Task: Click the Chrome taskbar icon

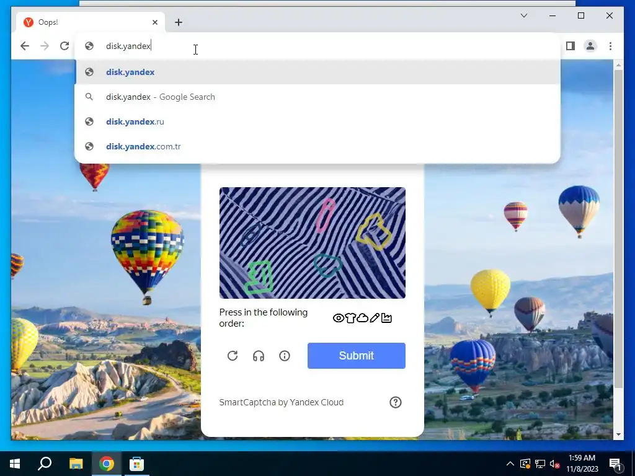Action: point(106,464)
